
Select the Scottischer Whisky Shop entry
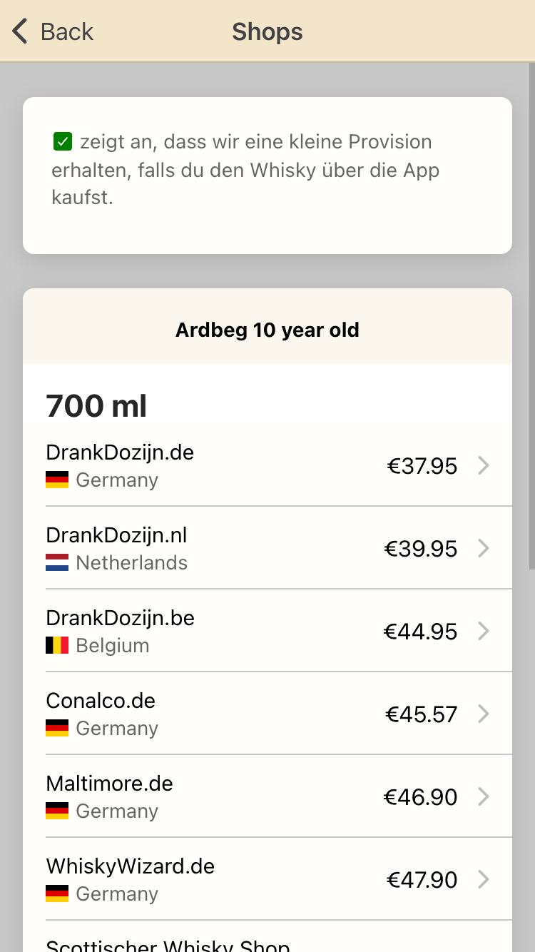click(x=168, y=943)
